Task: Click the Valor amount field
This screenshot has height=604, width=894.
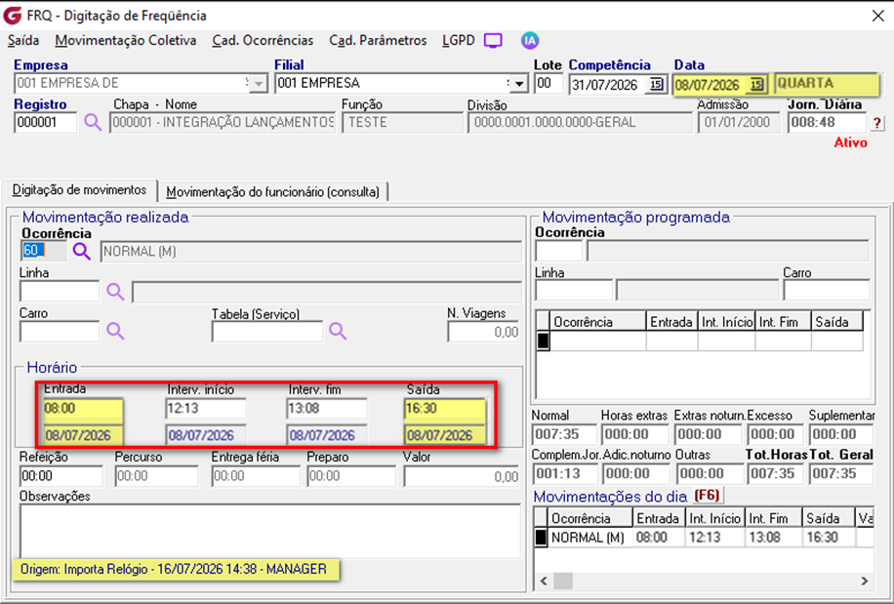Action: tap(462, 476)
